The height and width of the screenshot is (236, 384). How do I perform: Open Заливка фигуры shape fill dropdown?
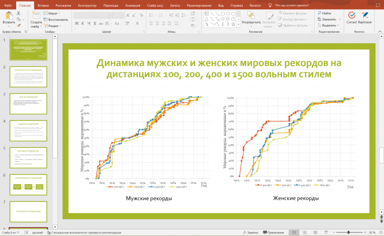[293, 13]
